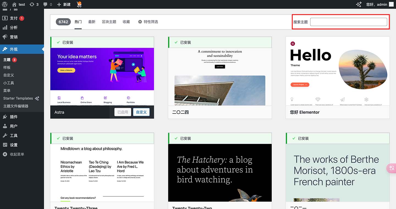Click the 您好 Elementor theme name
The width and height of the screenshot is (396, 209).
tap(305, 112)
